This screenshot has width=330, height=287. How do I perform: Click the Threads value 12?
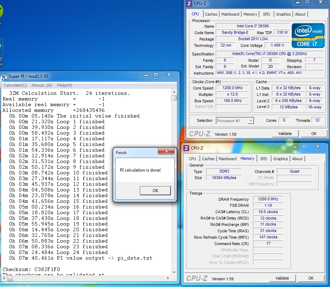(317, 120)
